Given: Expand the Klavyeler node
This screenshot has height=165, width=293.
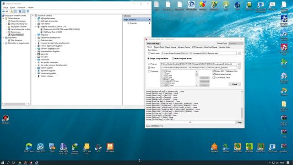Looking at the screenshot, I should (x=36, y=57).
